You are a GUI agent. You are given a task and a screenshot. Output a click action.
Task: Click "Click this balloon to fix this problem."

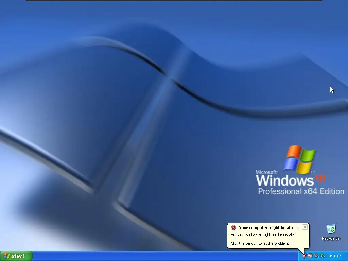pyautogui.click(x=260, y=243)
